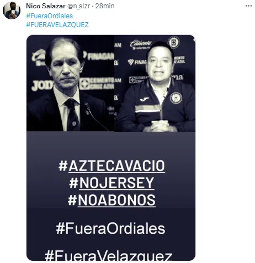This screenshot has height=263, width=255.
Task: Open the three-dot more options menu
Action: coord(248,6)
